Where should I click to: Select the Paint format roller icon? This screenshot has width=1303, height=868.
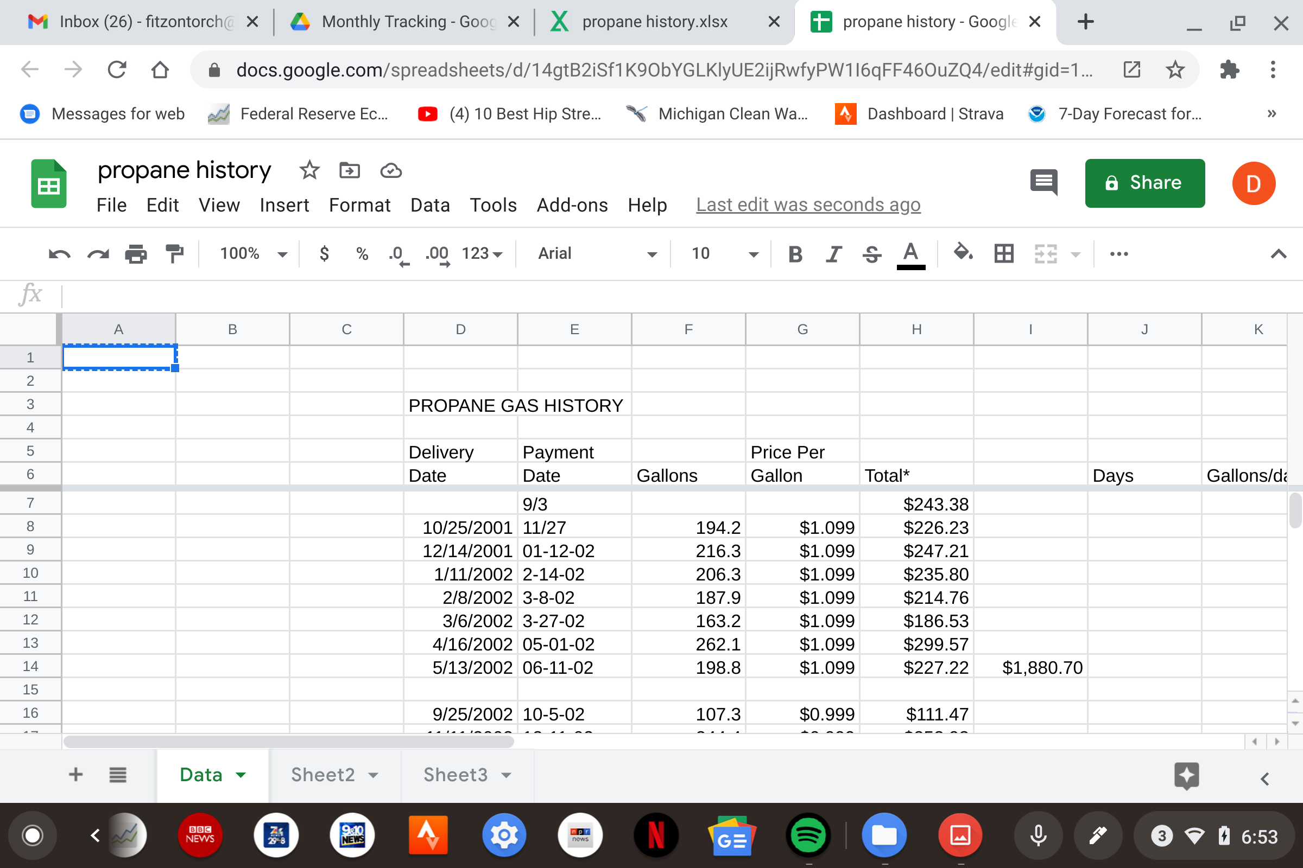coord(174,254)
